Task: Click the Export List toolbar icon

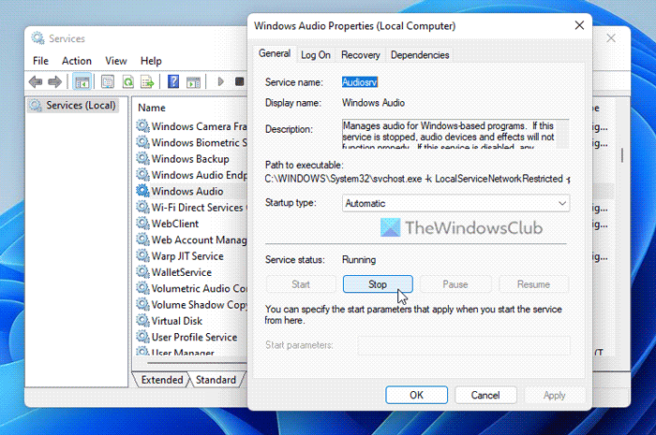Action: (147, 81)
